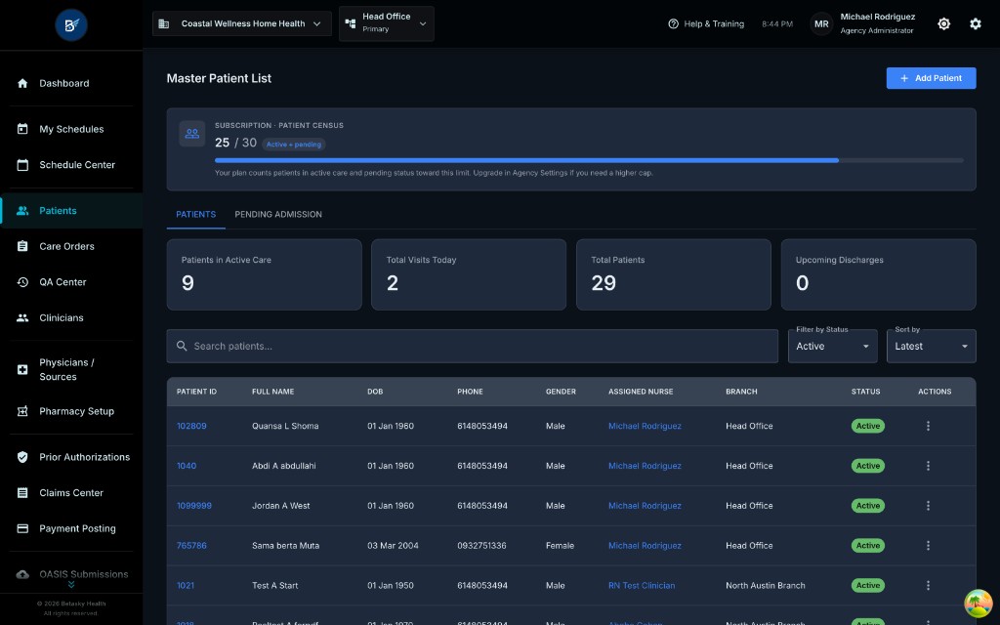This screenshot has width=1000, height=625.
Task: Click the STATUS column header
Action: (x=865, y=392)
